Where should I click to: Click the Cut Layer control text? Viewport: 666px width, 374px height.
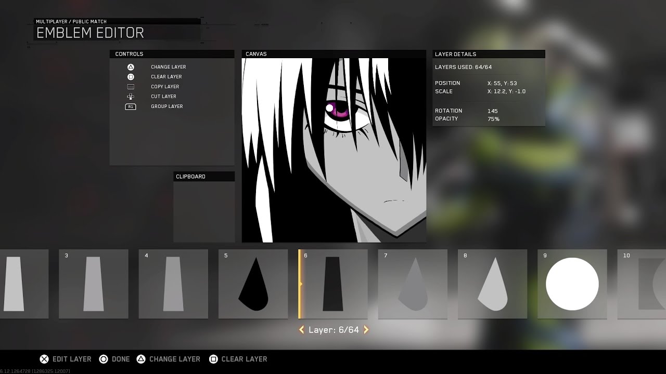point(163,97)
